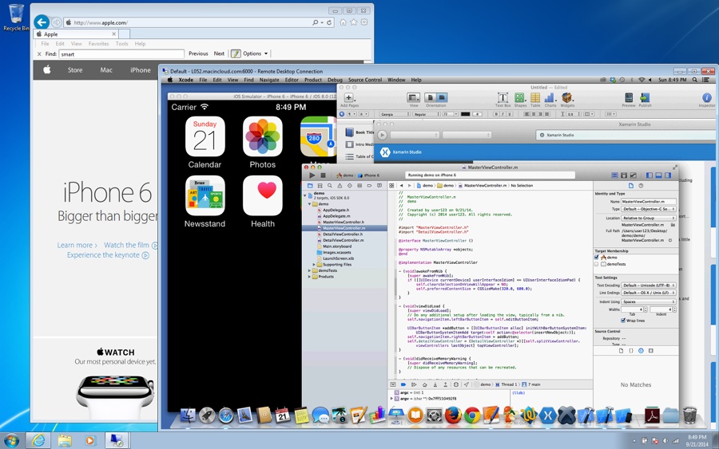Click the Next button in Find bar

coord(219,53)
